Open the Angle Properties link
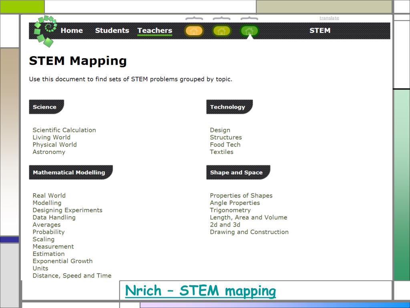The image size is (410, 308). click(235, 203)
